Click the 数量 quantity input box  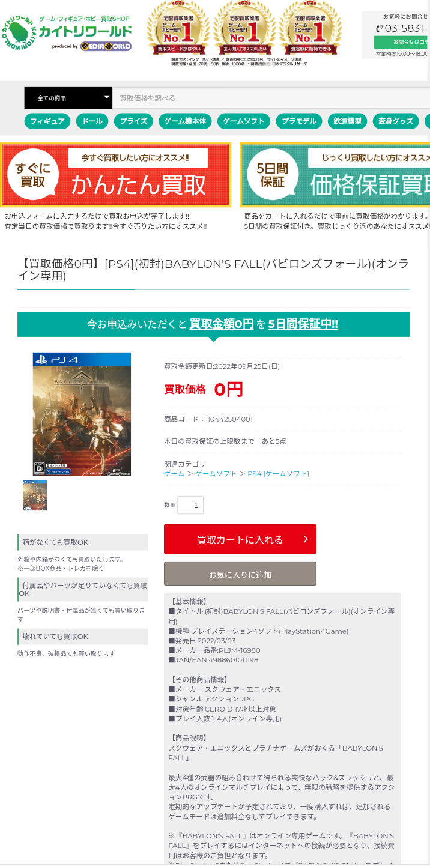click(x=190, y=505)
